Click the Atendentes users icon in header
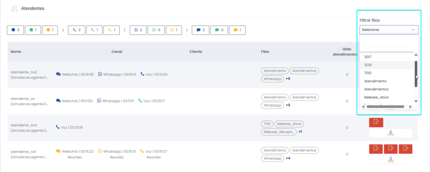The width and height of the screenshot is (430, 172). (x=14, y=8)
